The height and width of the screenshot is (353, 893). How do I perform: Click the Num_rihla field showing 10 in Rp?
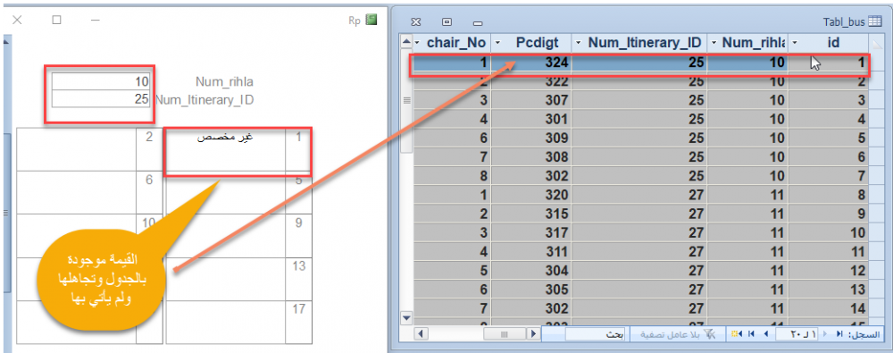(x=102, y=81)
